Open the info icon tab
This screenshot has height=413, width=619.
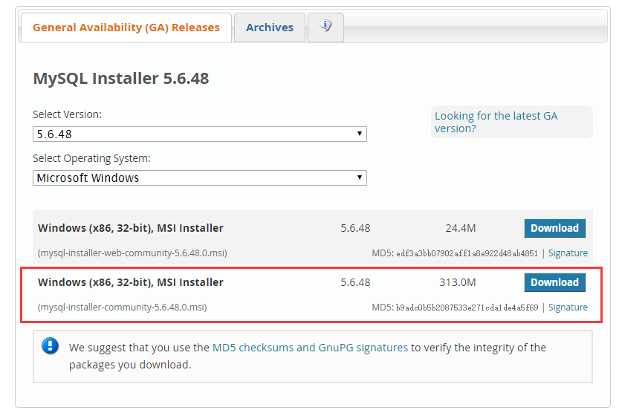click(x=325, y=27)
